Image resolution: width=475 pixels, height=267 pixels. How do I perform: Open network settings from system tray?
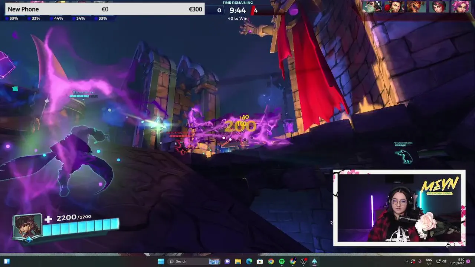438,261
